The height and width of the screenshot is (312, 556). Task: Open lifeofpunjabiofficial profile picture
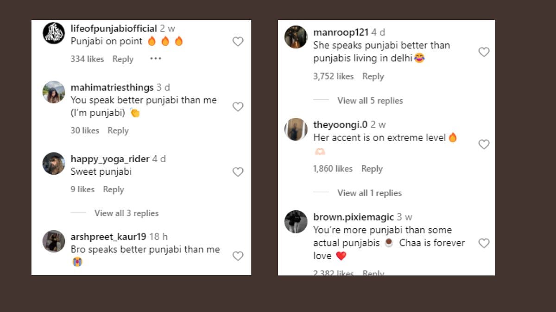coord(54,33)
